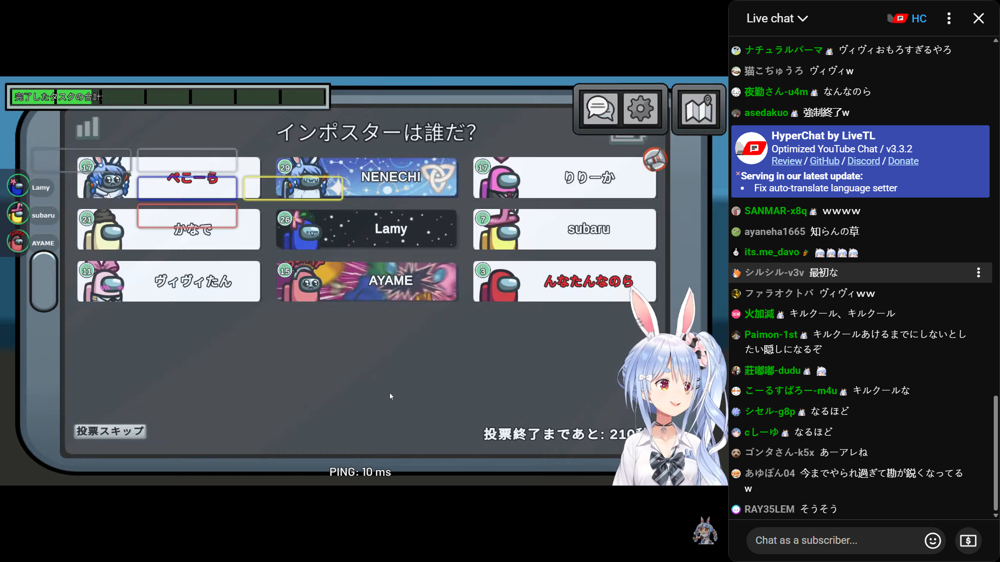Close the live chat panel
Viewport: 1000px width, 562px height.
click(x=979, y=19)
